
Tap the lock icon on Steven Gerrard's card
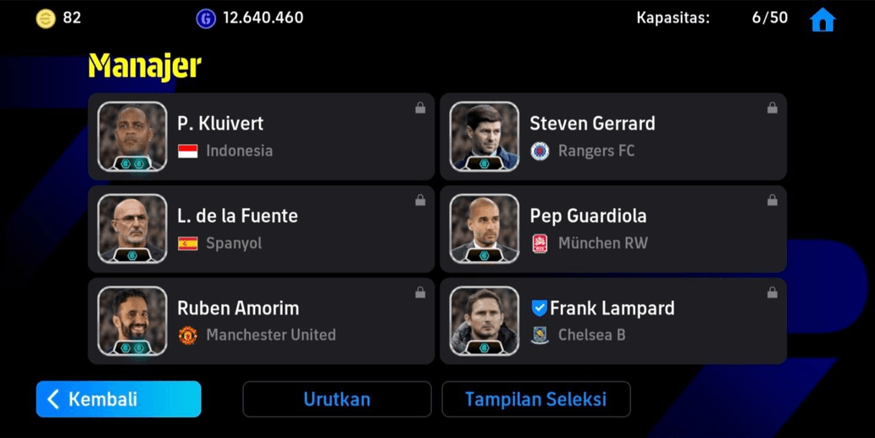[772, 108]
